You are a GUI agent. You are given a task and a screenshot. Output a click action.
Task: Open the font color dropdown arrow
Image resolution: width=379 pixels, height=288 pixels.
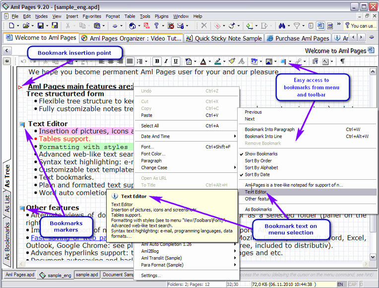(x=209, y=62)
